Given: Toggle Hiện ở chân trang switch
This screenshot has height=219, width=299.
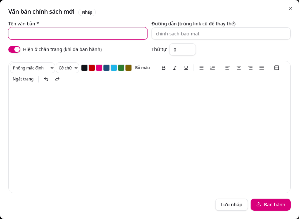Looking at the screenshot, I should click(14, 49).
